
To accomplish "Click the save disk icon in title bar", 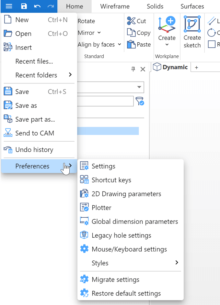I will [24, 6].
